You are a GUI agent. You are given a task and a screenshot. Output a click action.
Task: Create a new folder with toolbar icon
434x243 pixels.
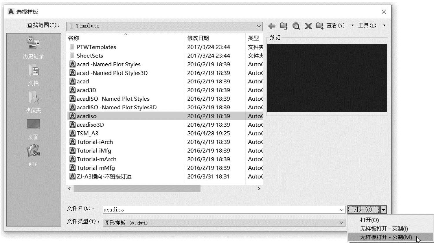[x=319, y=26]
